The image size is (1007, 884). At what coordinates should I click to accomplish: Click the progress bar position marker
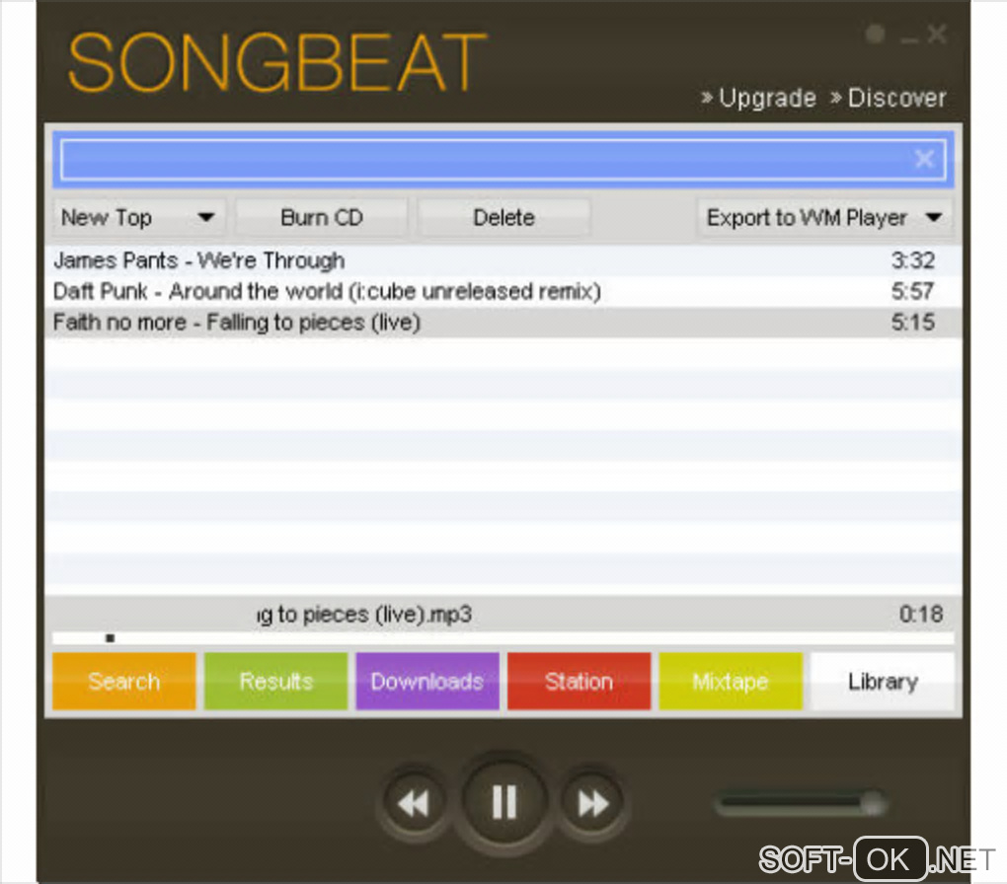(x=110, y=638)
